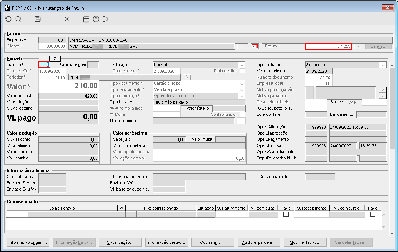Switch to Parcela tab 1
Viewport: 398px width, 252px height.
(x=44, y=58)
